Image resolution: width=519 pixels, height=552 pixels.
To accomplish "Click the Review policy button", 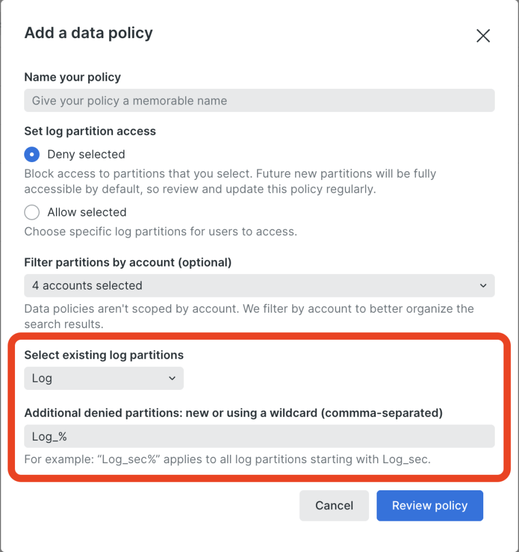I will (x=430, y=506).
